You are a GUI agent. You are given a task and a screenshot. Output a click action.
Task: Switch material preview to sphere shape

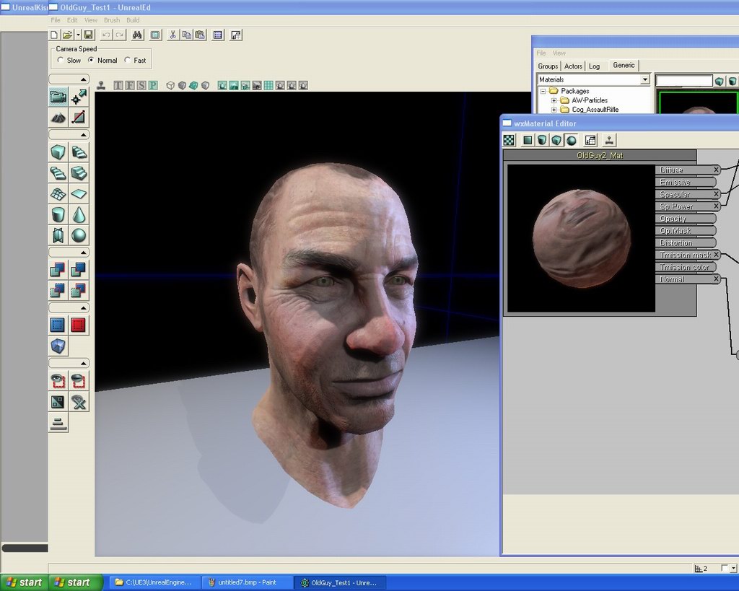click(x=571, y=140)
